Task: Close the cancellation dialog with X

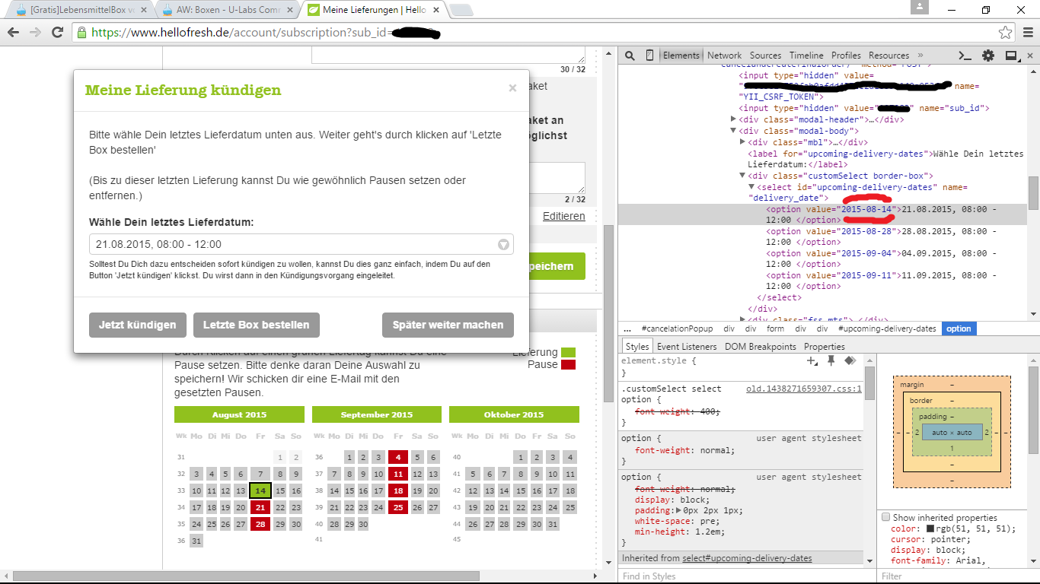Action: (512, 88)
